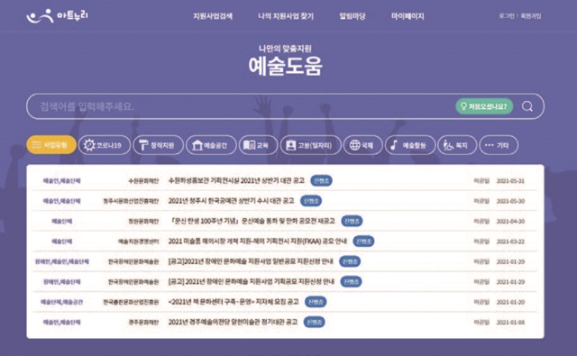Open 2021년 책 문화센터 구축·운영 지자체 모집 공고
Viewport: 577px width, 356px height.
pos(234,302)
